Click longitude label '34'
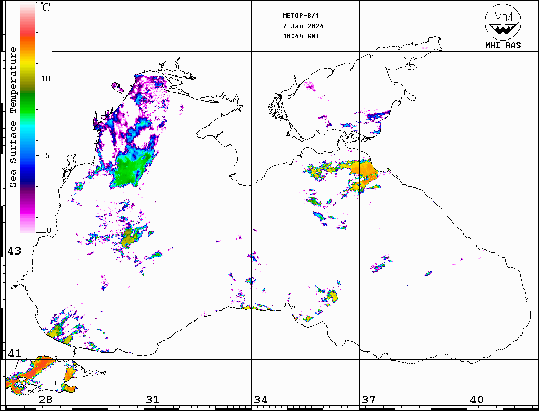The height and width of the screenshot is (411, 539). (x=261, y=399)
